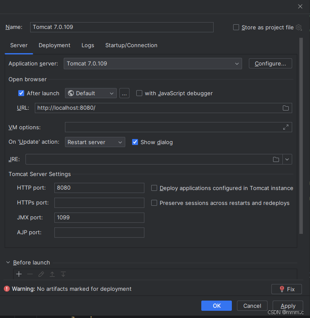Move Before launch task up

click(x=52, y=274)
